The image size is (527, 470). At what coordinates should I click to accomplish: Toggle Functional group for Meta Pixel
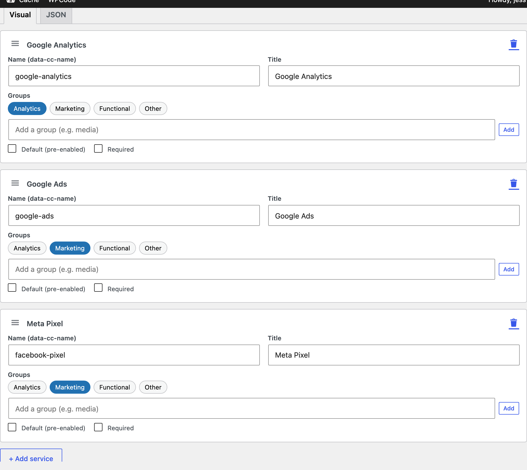114,387
